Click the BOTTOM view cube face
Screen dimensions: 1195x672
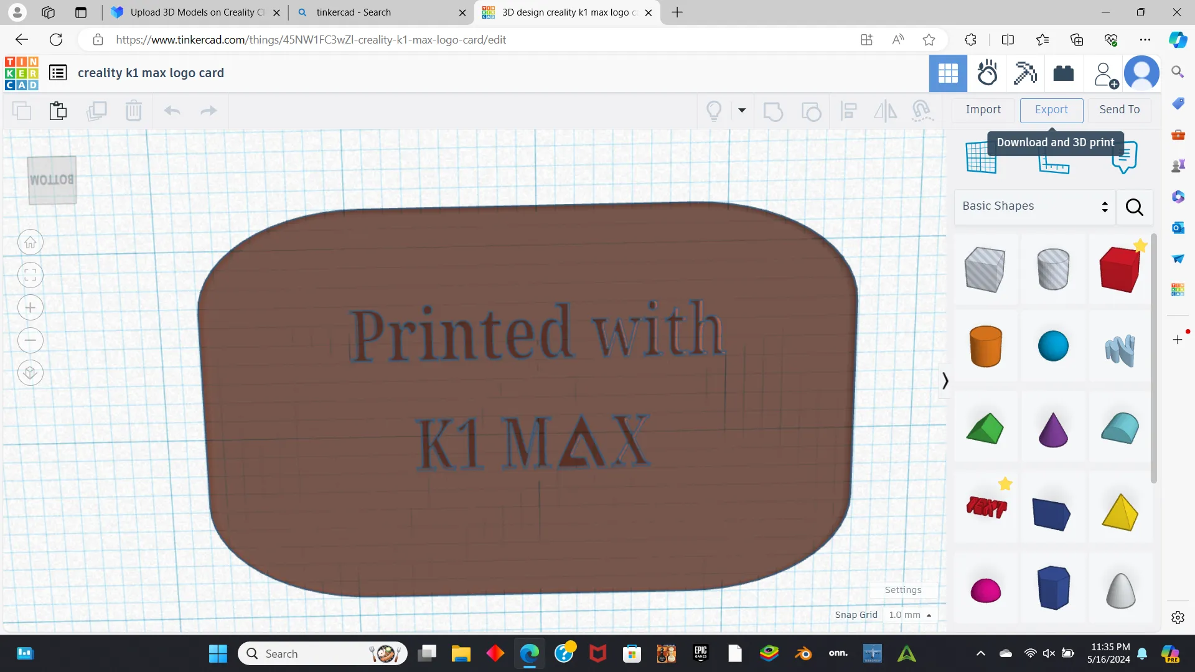click(52, 180)
